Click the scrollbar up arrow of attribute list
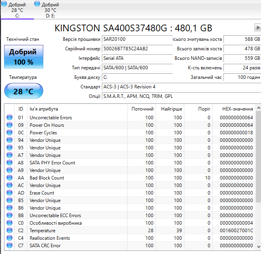The width and height of the screenshot is (261, 254). tap(259, 108)
